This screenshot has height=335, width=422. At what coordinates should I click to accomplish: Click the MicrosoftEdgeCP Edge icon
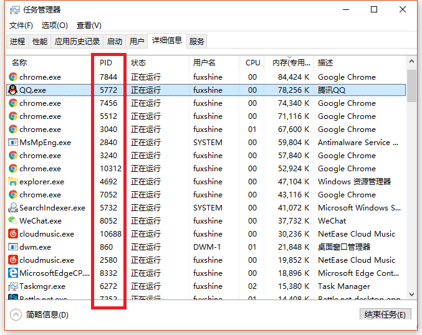coord(13,273)
